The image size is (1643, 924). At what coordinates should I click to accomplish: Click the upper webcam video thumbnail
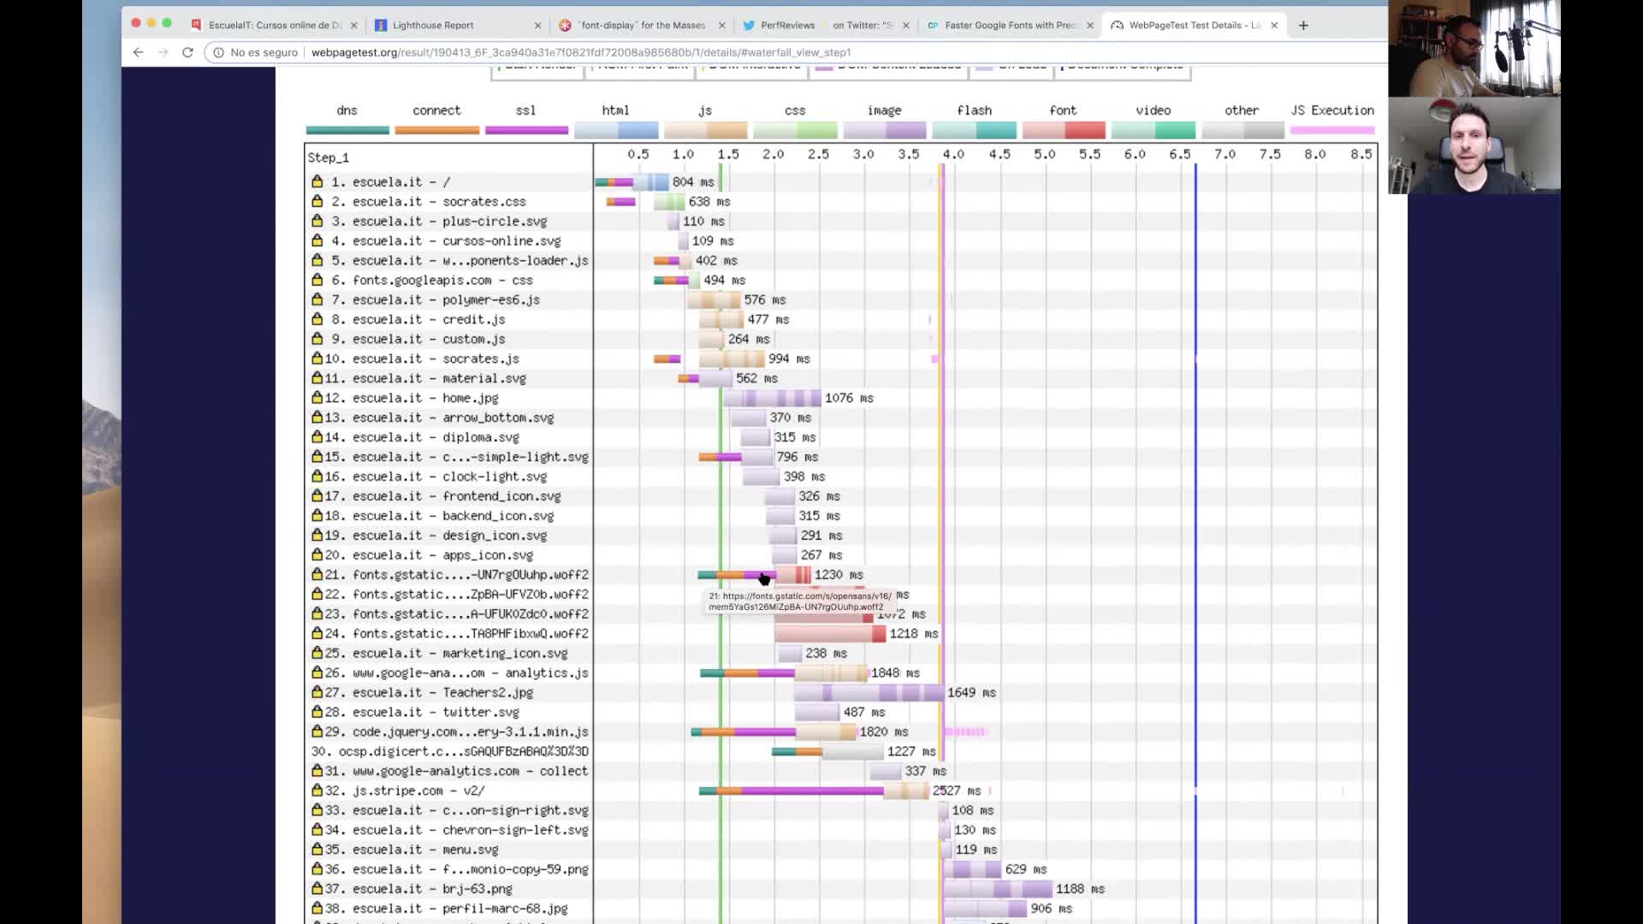tap(1474, 48)
